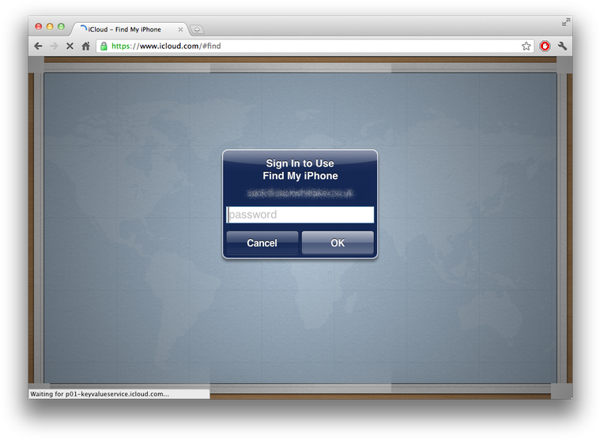This screenshot has height=439, width=600.
Task: Click the URL address bar text
Action: 166,47
